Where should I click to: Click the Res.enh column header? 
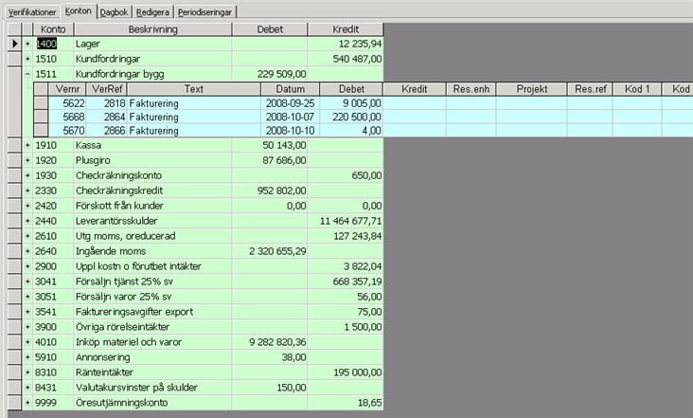coord(471,89)
